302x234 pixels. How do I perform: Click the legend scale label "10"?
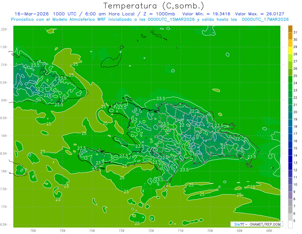[295, 185]
